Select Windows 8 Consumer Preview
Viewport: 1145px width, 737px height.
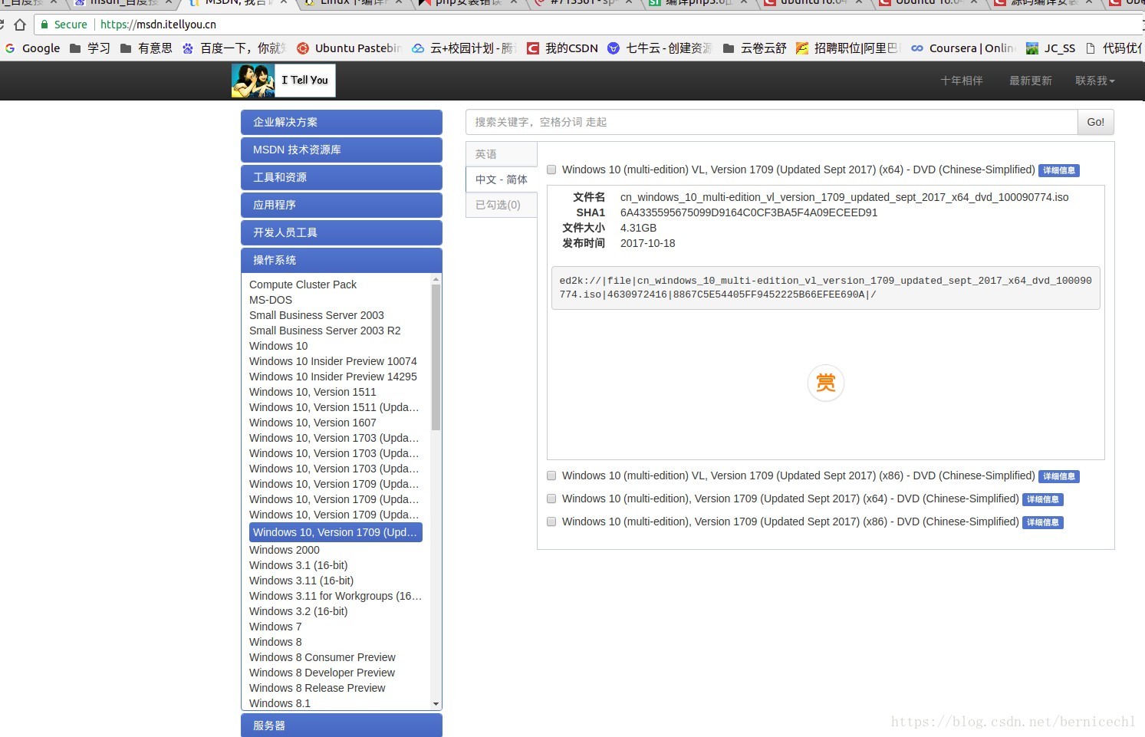pyautogui.click(x=322, y=657)
